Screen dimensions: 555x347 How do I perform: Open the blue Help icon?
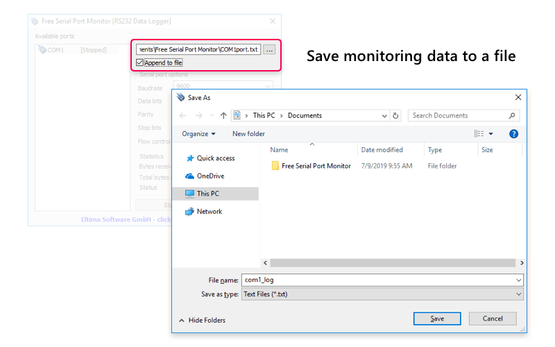pyautogui.click(x=513, y=134)
